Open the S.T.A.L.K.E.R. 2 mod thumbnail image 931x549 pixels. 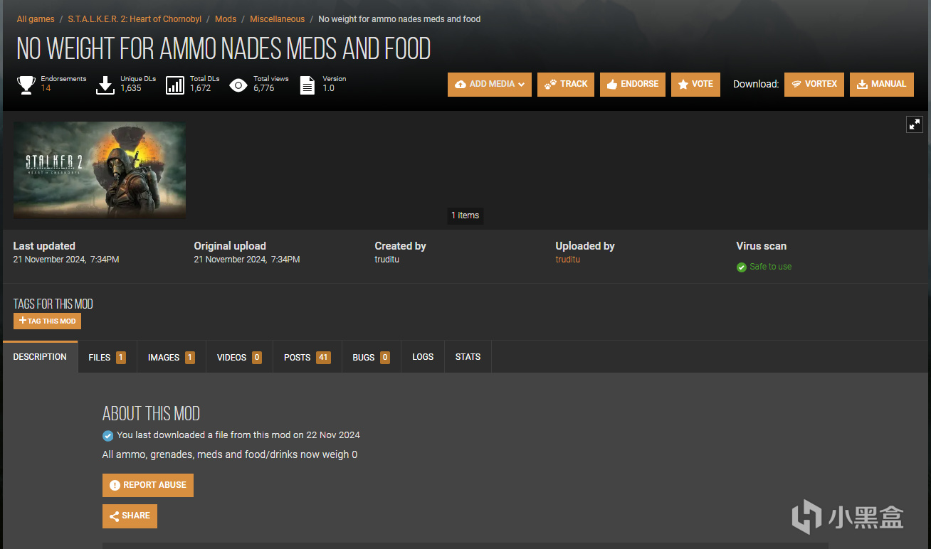point(100,170)
